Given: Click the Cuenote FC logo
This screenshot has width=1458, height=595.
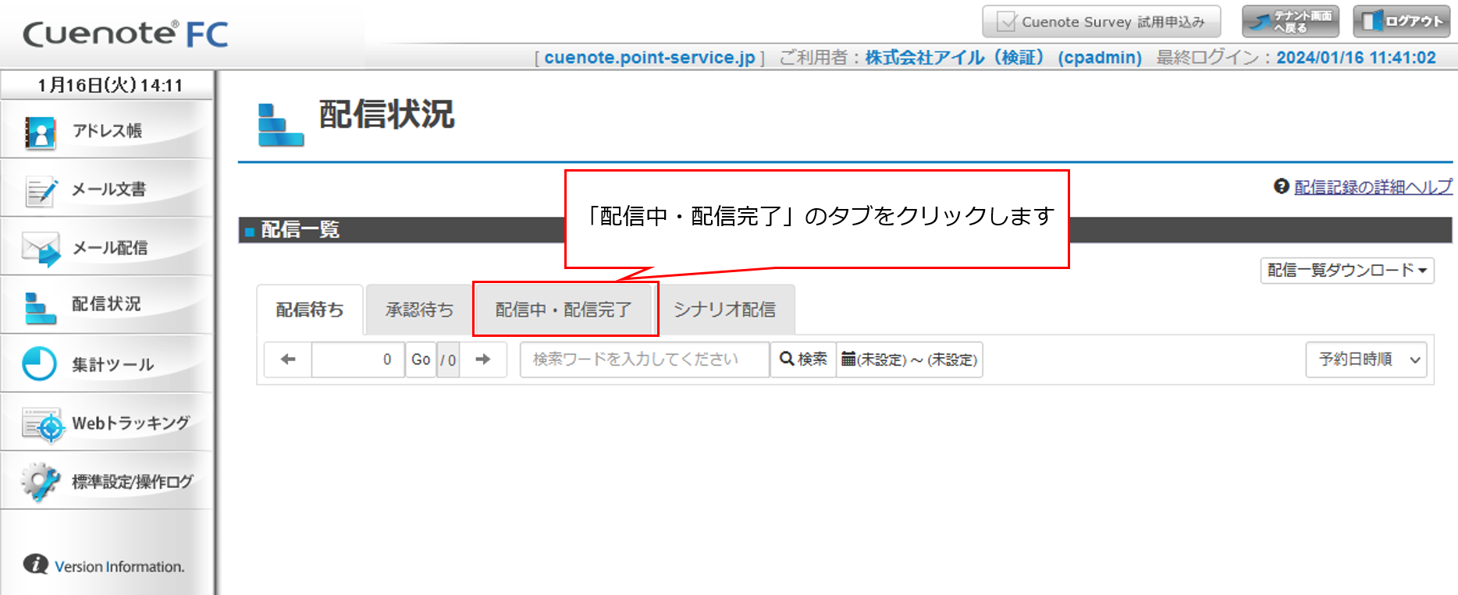Looking at the screenshot, I should tap(125, 34).
